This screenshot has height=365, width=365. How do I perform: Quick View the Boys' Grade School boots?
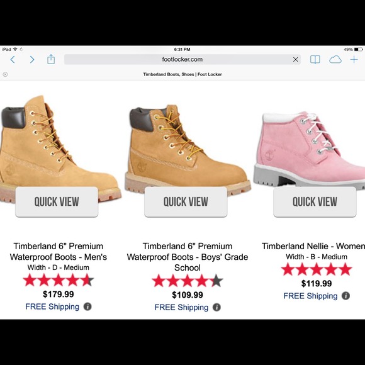[186, 201]
